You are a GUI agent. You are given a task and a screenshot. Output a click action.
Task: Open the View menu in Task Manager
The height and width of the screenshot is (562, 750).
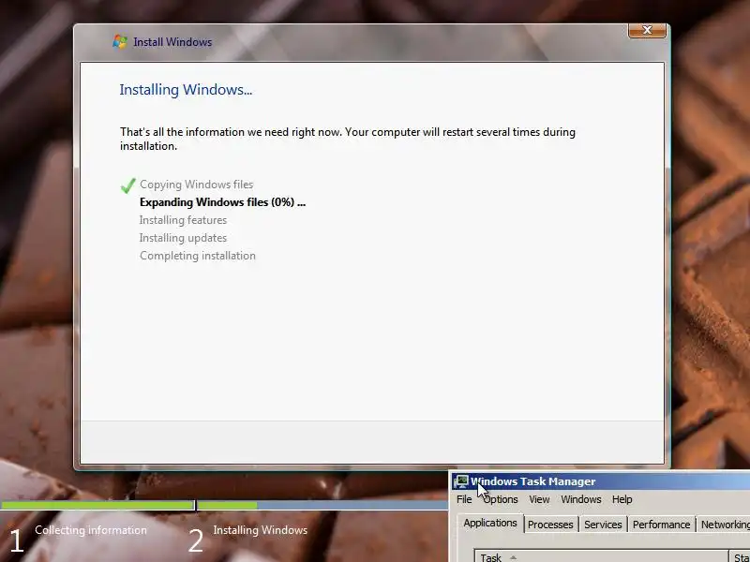tap(539, 499)
